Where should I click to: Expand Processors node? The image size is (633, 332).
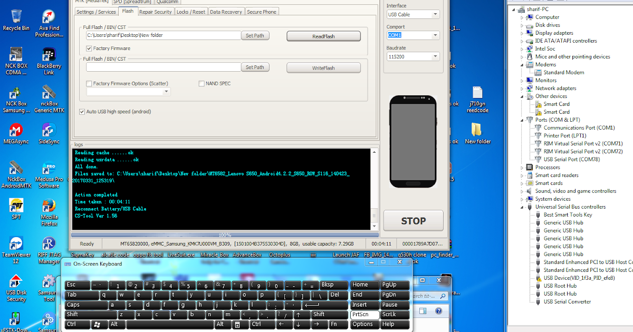(x=523, y=167)
